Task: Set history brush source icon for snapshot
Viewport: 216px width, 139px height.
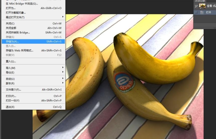Action: pos(196,6)
